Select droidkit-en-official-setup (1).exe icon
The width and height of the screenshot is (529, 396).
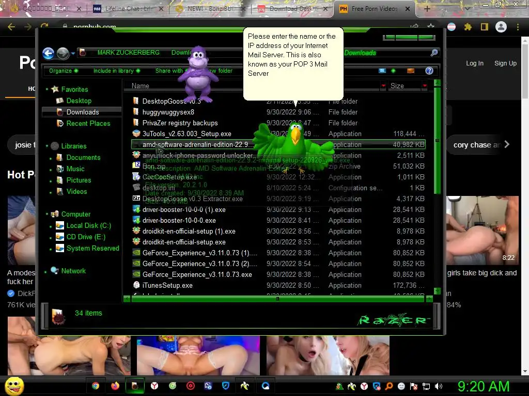(136, 231)
